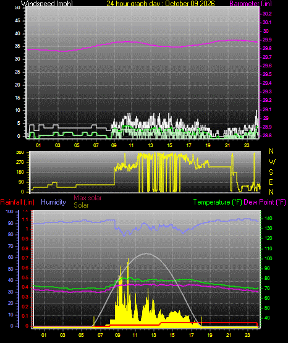Click barometer axis value 29.3
This screenshot has height=343, width=288.
tap(267, 91)
